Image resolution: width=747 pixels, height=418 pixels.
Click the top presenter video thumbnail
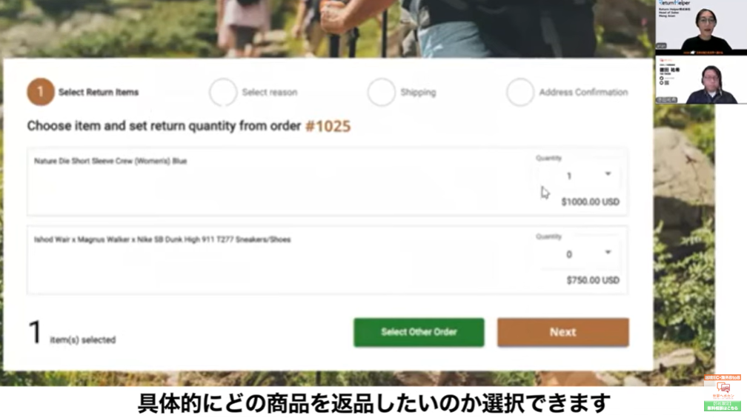pyautogui.click(x=701, y=26)
